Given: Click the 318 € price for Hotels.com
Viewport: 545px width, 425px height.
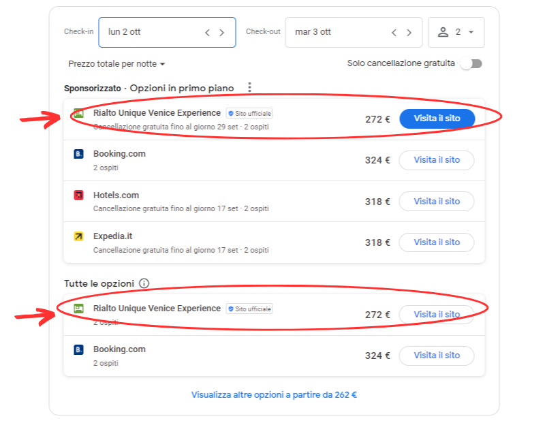Looking at the screenshot, I should pos(377,202).
